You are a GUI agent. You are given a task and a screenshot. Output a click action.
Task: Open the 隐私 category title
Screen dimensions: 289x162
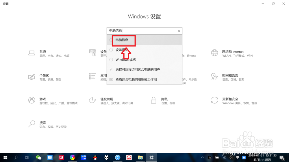pyautogui.click(x=164, y=99)
